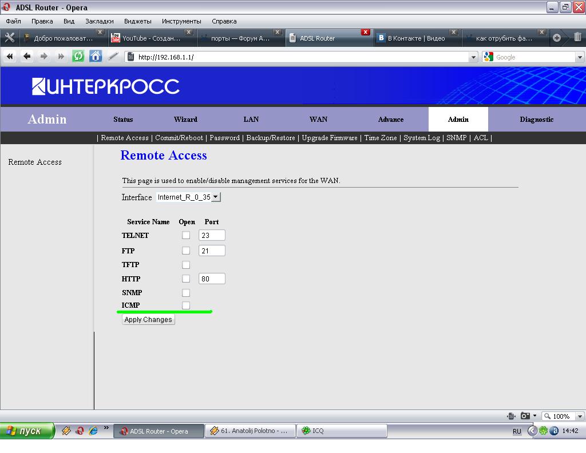Click the page icon in the address bar
The width and height of the screenshot is (586, 453).
pos(131,57)
